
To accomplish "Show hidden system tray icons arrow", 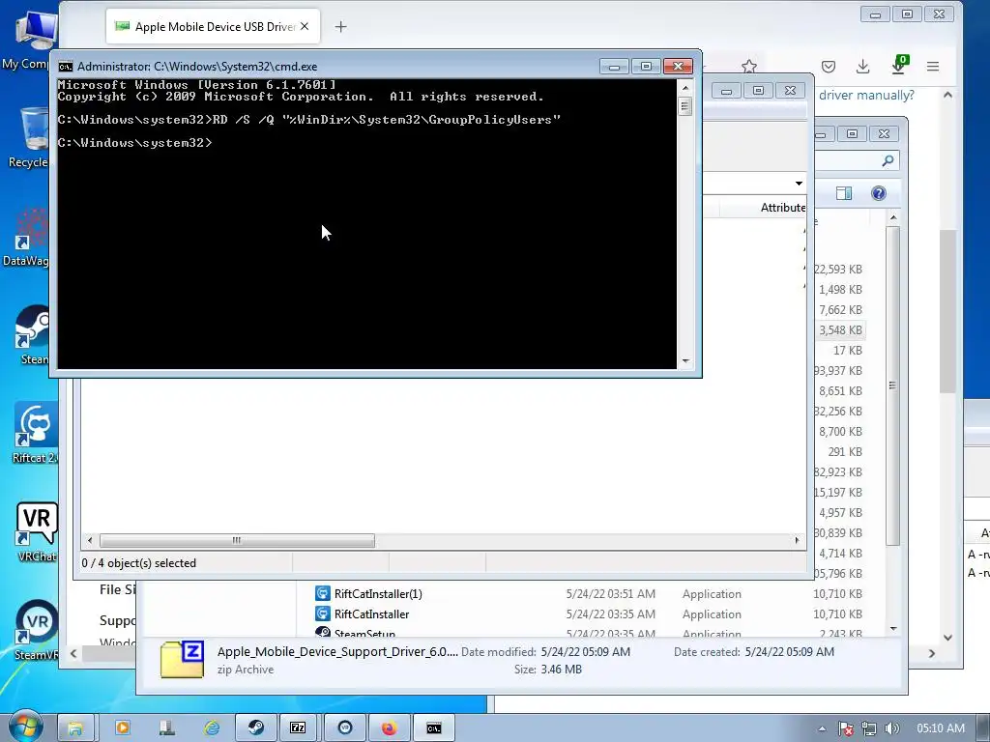I will (822, 728).
